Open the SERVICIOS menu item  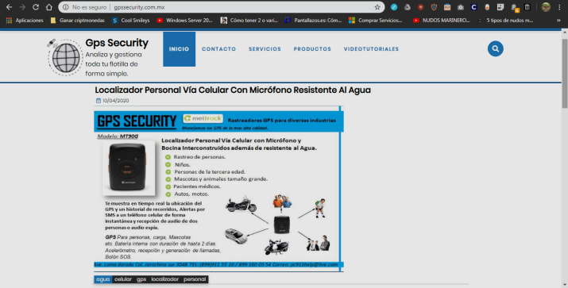pyautogui.click(x=265, y=49)
